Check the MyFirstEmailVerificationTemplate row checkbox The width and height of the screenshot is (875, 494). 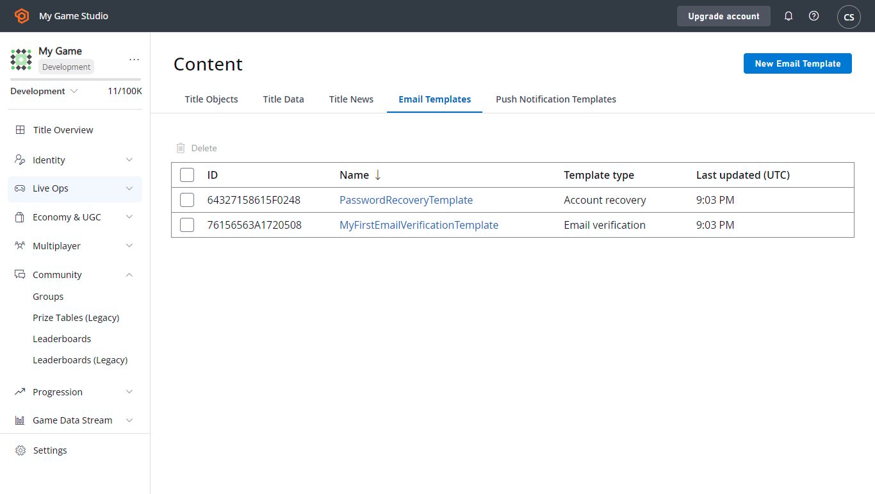point(187,225)
